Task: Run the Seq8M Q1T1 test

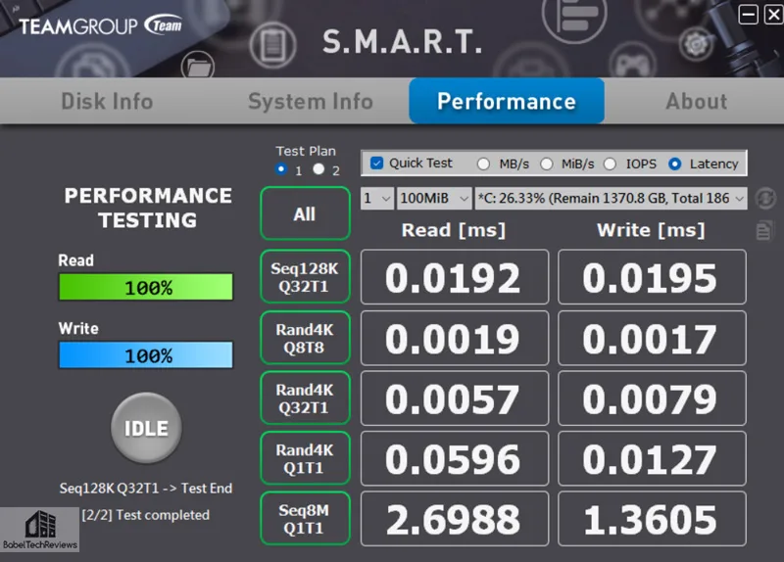Action: 305,519
